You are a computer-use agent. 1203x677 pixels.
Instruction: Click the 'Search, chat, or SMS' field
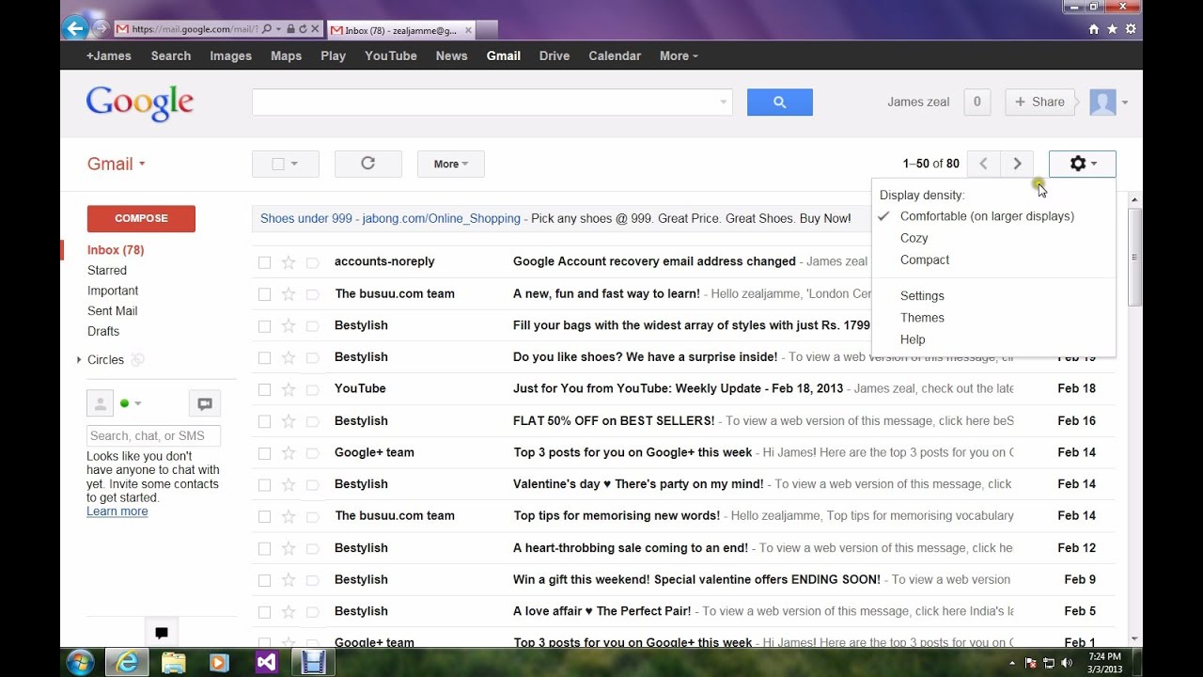[153, 435]
